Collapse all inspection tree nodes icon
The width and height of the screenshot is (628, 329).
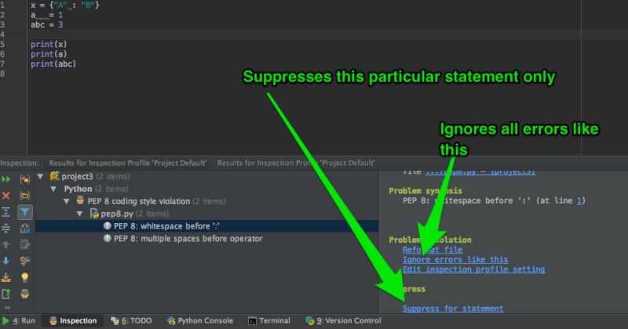(6, 228)
